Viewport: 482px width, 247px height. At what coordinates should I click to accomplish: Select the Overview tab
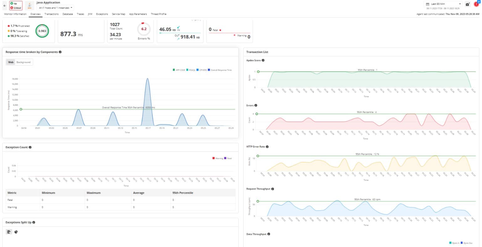click(x=35, y=14)
